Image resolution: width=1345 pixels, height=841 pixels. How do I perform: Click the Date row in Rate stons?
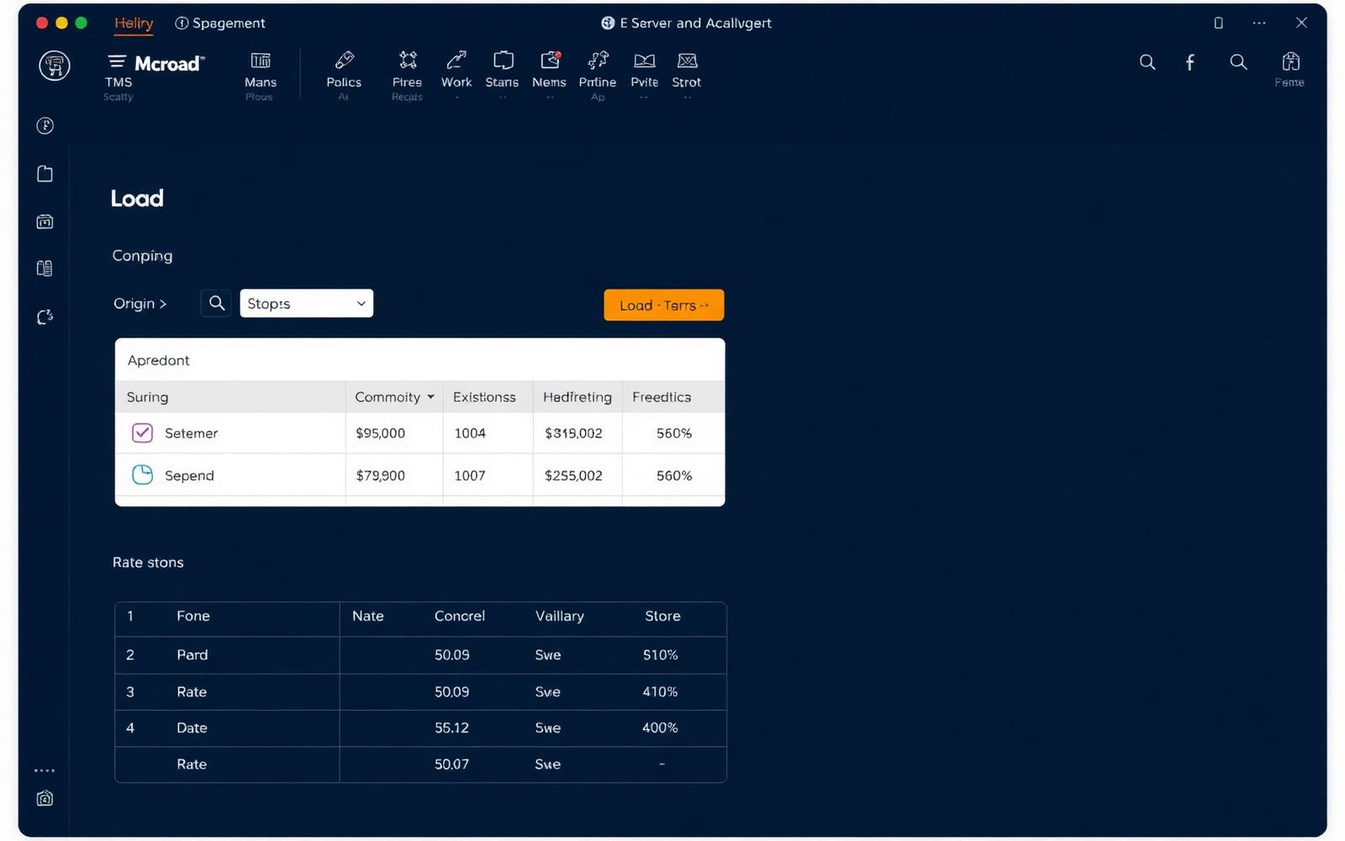[x=420, y=727]
